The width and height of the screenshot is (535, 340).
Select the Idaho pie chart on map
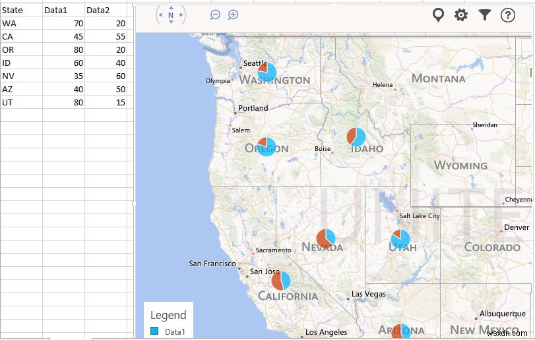click(x=356, y=137)
